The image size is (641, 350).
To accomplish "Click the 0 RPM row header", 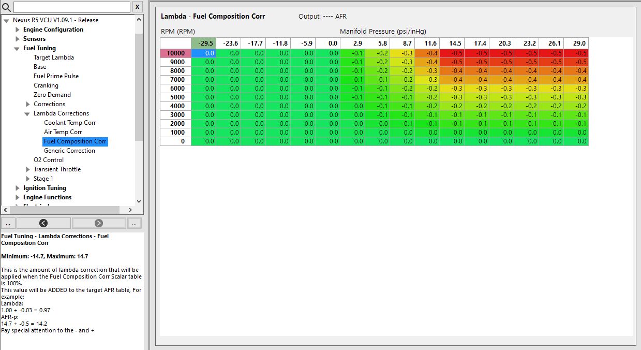I will [x=175, y=141].
